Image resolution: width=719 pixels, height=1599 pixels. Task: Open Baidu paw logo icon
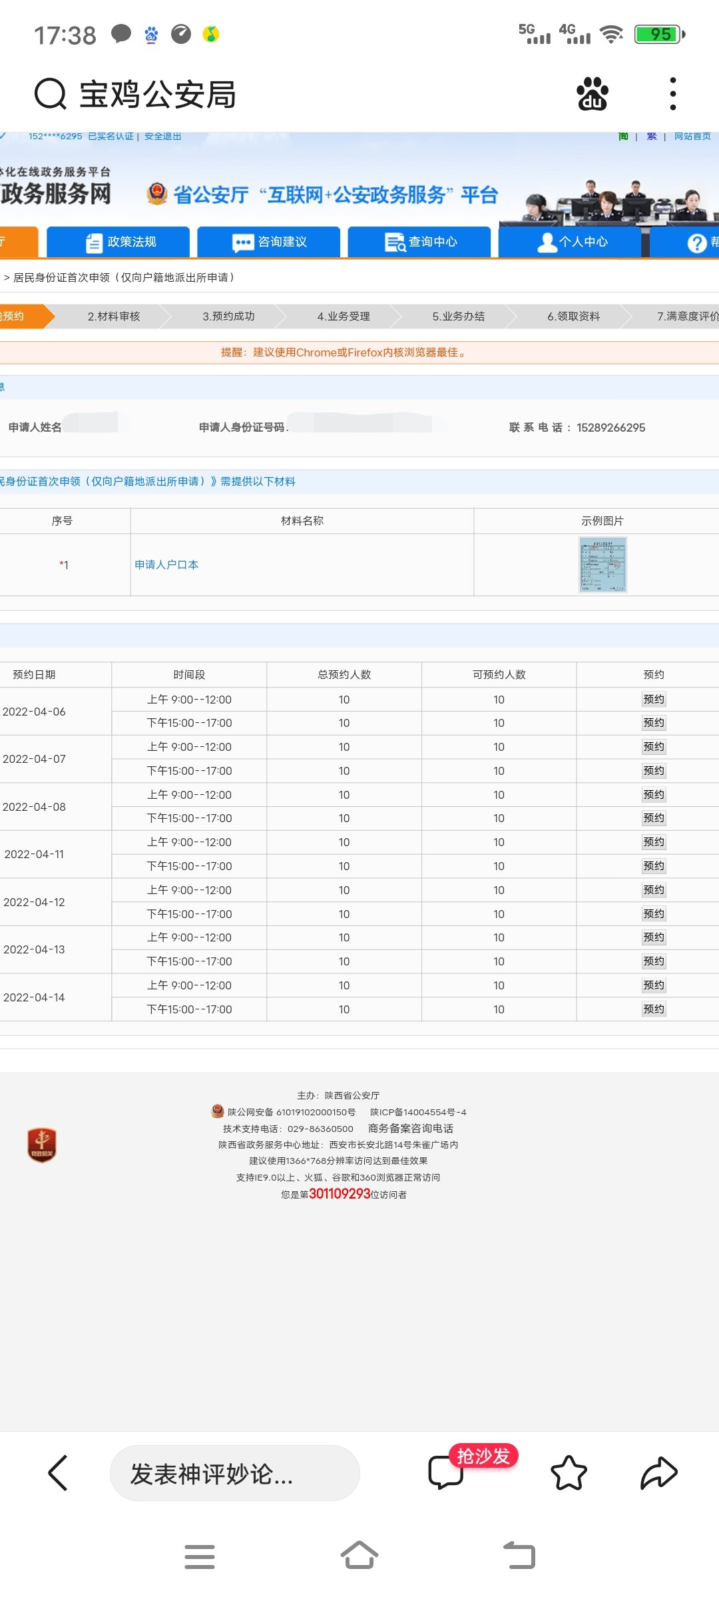coord(593,94)
